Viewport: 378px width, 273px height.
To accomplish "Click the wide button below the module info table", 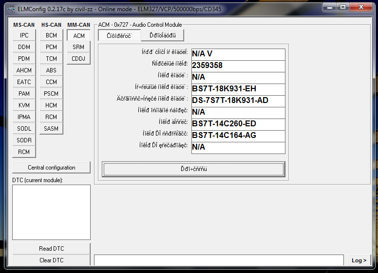I will tap(193, 169).
